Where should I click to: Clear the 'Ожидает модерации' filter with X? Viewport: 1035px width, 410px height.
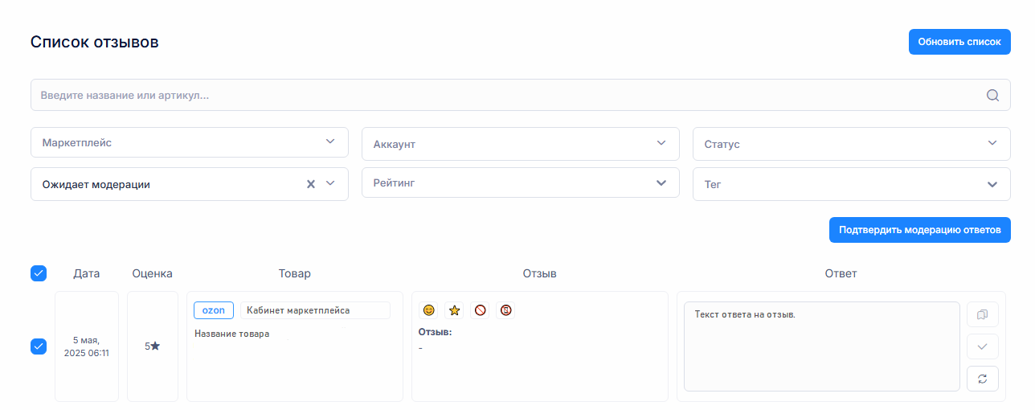point(311,184)
